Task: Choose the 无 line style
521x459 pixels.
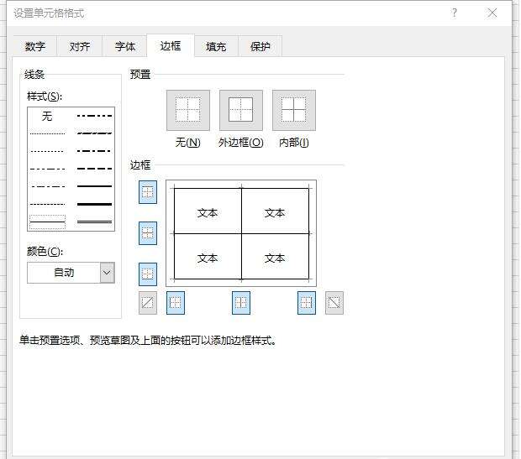Action: click(x=47, y=116)
